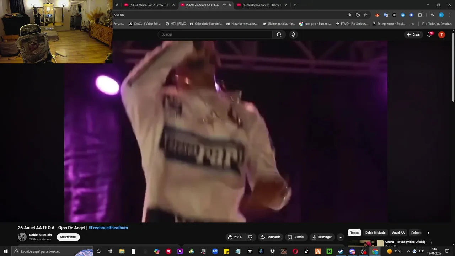This screenshot has width=455, height=256.
Task: Start voice search with the microphone icon
Action: point(293,34)
